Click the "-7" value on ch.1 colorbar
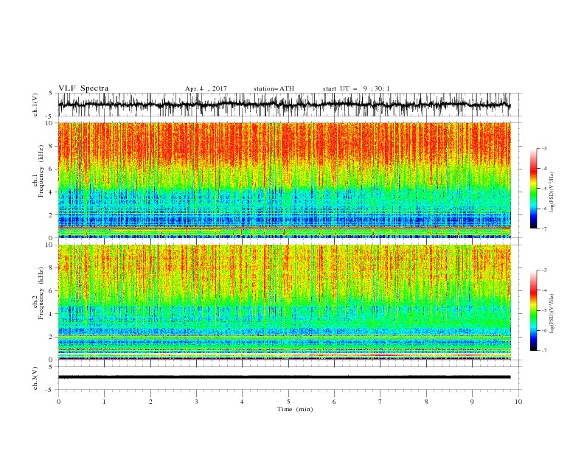584x451 pixels. coord(544,228)
